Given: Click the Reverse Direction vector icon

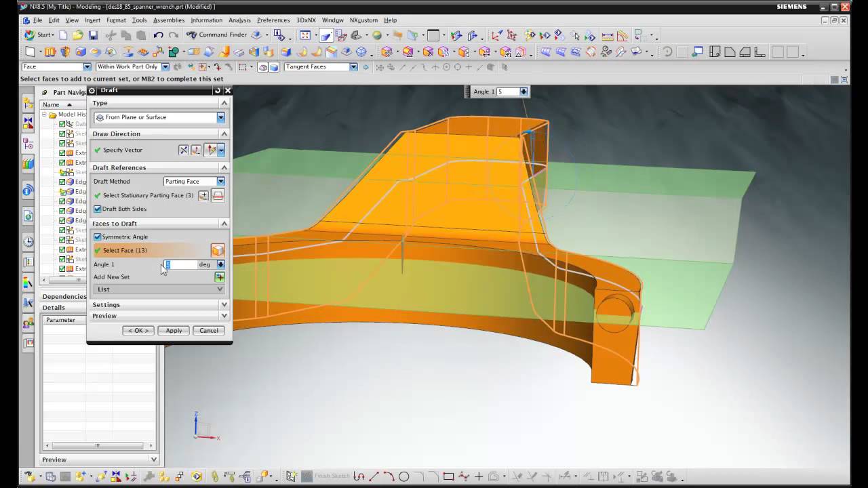Looking at the screenshot, I should (x=184, y=150).
